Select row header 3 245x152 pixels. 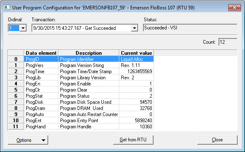click(x=16, y=78)
